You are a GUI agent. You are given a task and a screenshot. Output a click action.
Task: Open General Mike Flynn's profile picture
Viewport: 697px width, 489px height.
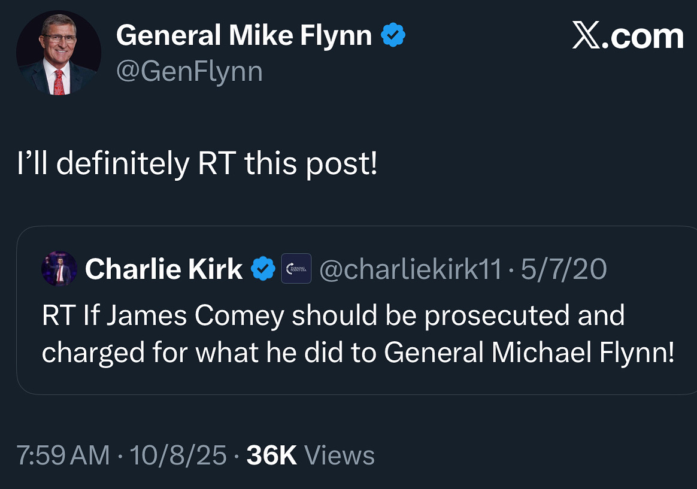pyautogui.click(x=59, y=53)
